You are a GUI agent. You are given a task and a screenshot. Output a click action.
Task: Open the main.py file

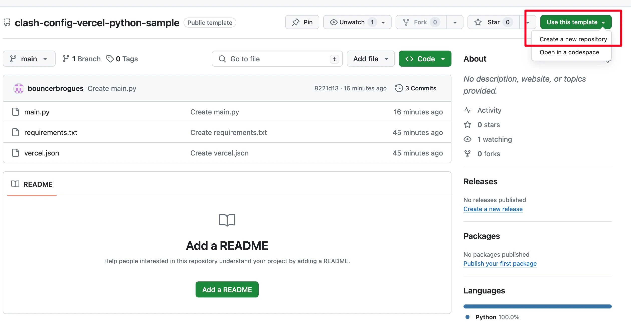click(x=37, y=112)
